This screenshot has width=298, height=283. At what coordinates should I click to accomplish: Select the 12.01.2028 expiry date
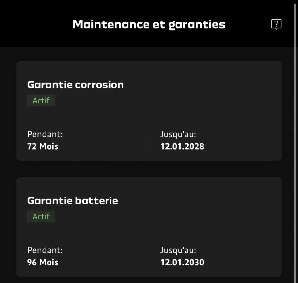tap(182, 146)
